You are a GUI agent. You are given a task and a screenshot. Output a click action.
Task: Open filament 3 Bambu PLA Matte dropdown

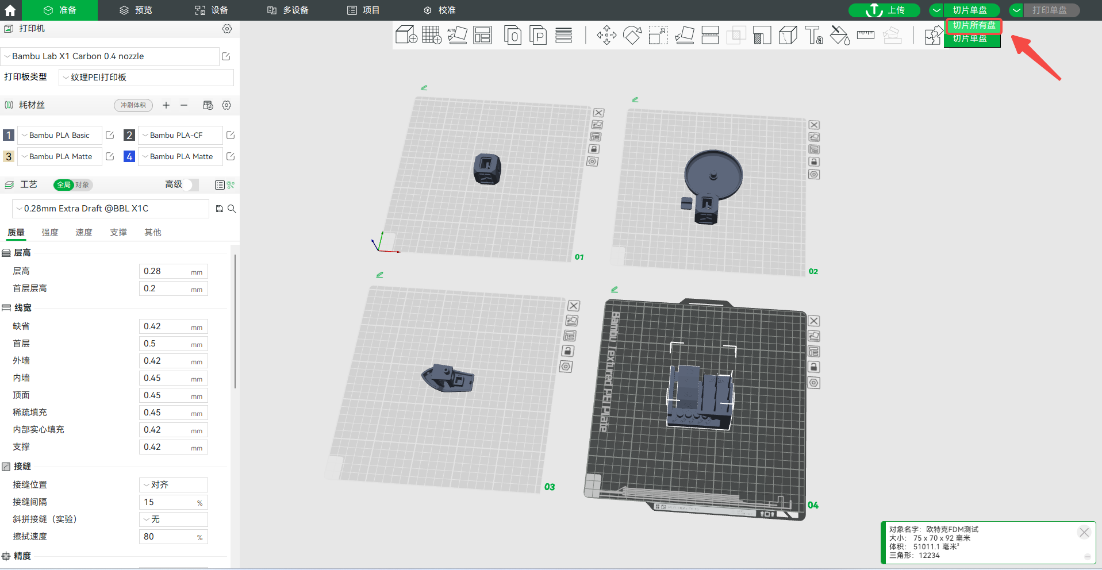[60, 156]
